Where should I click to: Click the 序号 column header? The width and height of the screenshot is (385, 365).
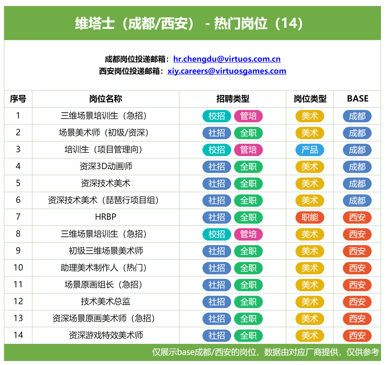[x=18, y=99]
